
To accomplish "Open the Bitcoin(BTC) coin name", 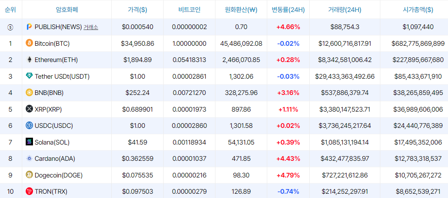I will 52,44.
